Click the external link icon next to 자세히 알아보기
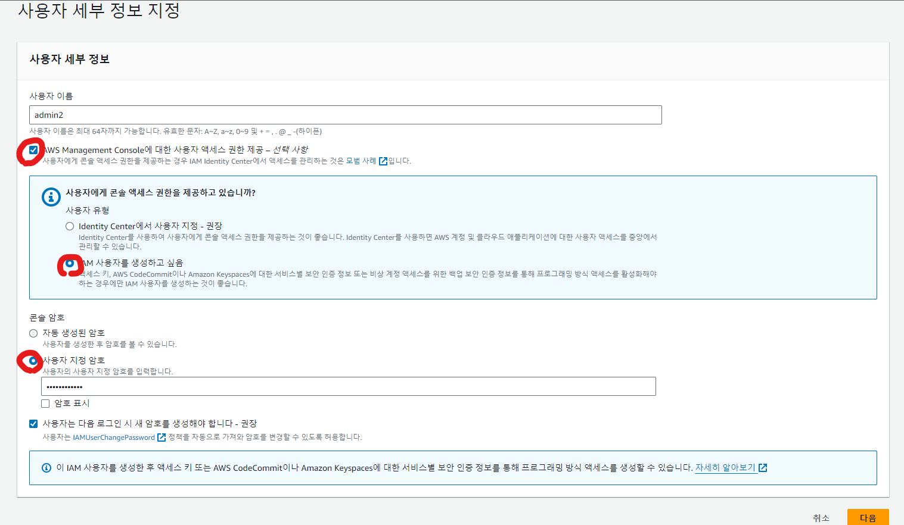Screen dimensions: 904x525 coord(763,467)
